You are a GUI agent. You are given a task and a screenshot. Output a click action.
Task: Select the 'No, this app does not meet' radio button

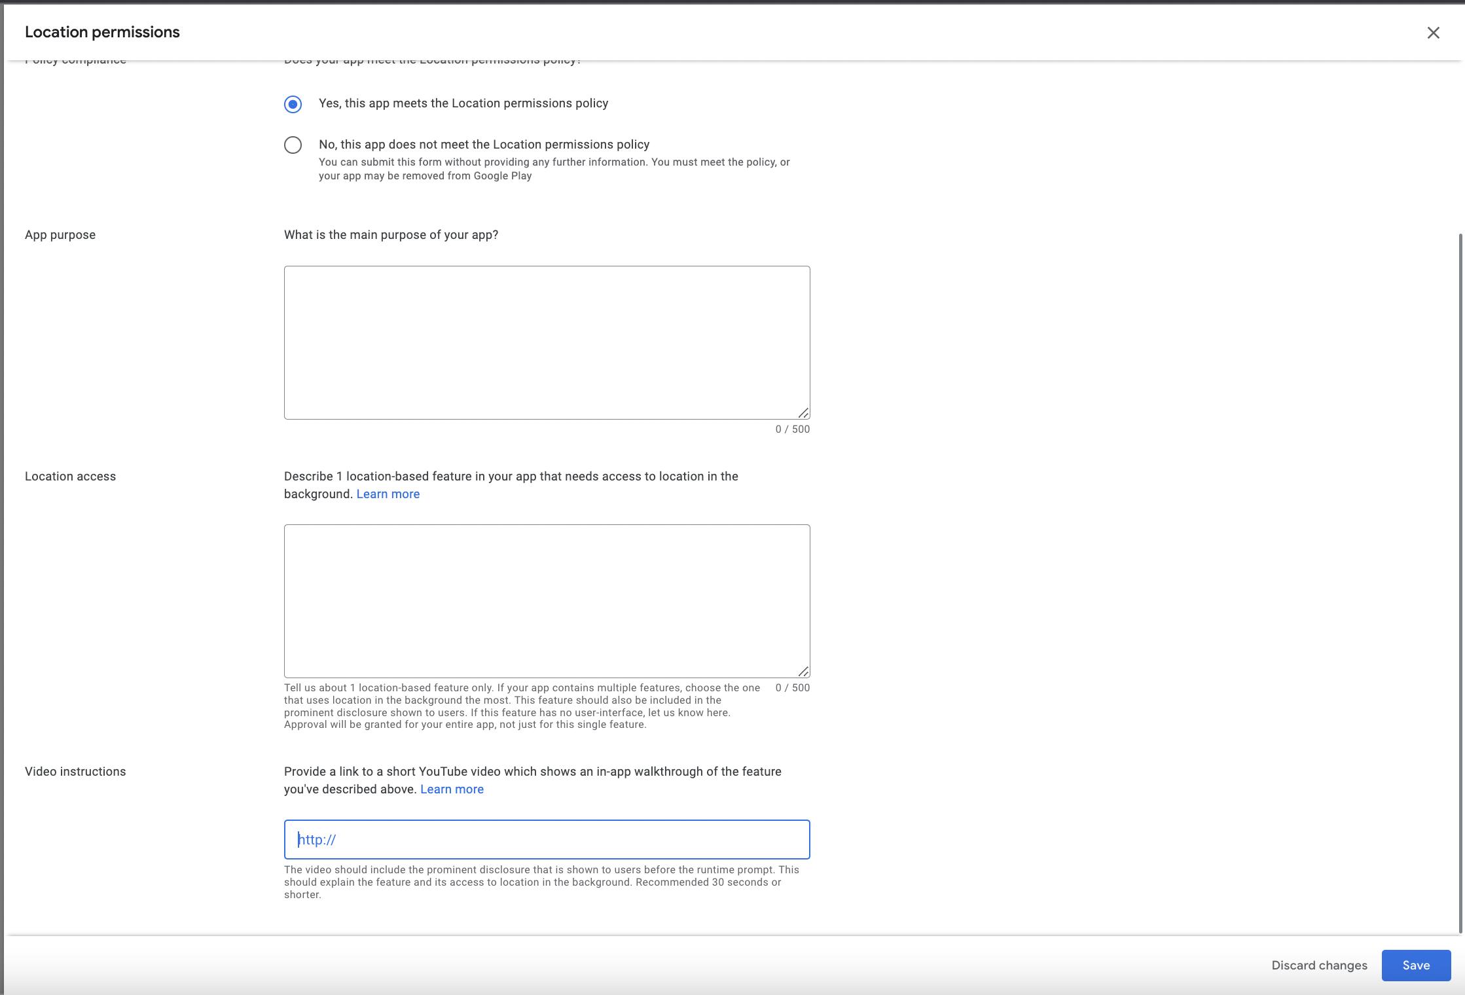click(x=293, y=145)
